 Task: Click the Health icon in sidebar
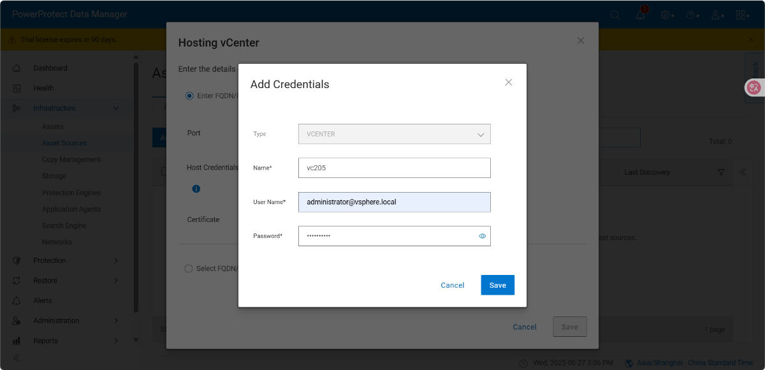click(x=17, y=88)
